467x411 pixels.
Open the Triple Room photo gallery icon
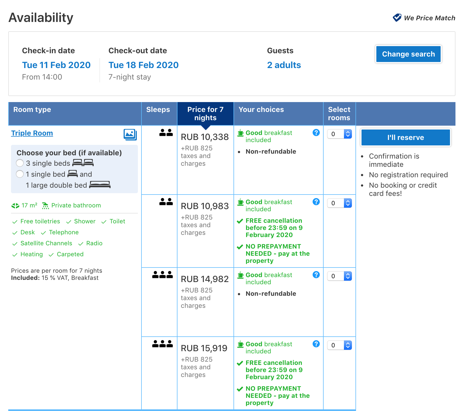click(130, 134)
